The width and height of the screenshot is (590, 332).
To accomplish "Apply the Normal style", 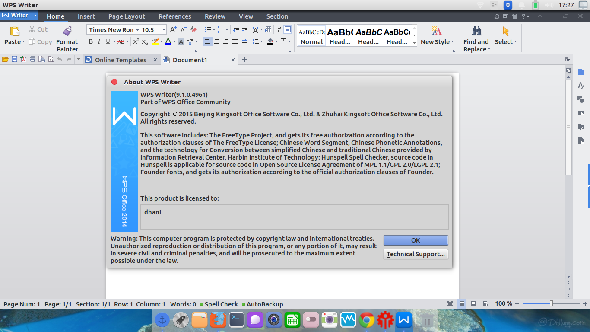I will 311,36.
